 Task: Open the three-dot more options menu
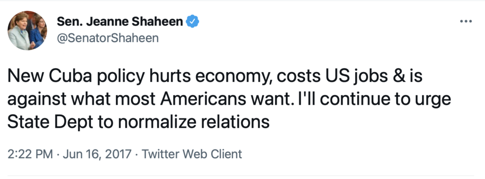[466, 21]
